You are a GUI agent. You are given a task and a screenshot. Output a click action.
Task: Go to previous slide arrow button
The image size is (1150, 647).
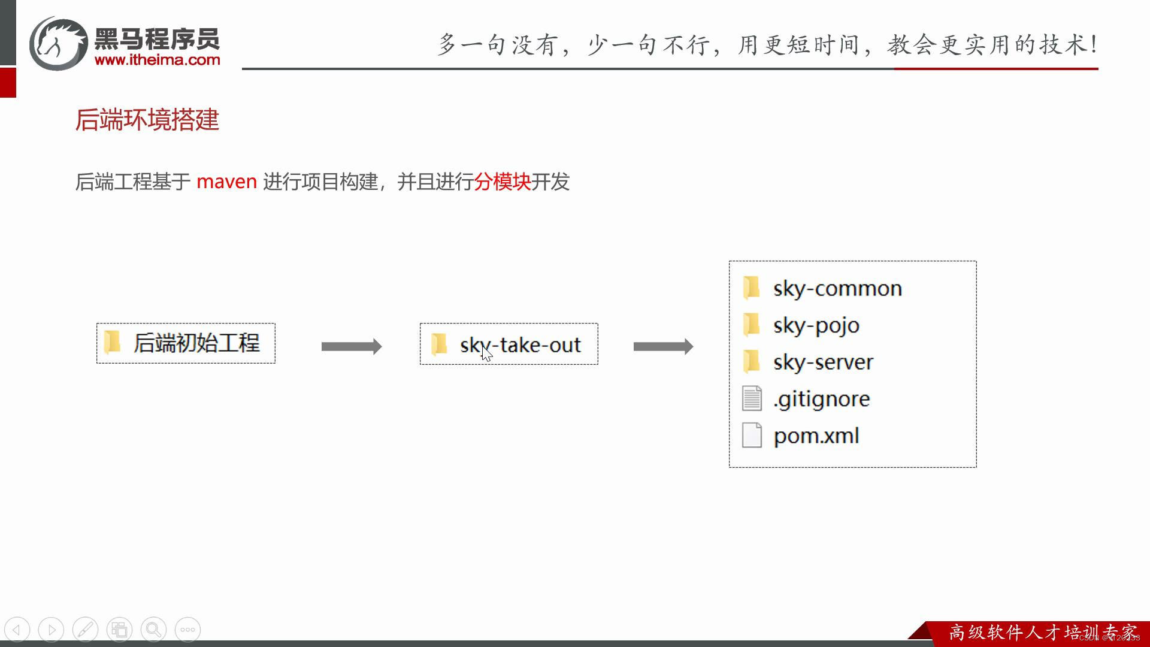pyautogui.click(x=17, y=630)
